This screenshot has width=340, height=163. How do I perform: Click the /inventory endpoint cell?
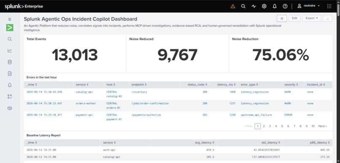[139, 92]
